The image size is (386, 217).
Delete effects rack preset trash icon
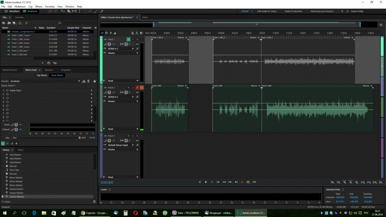pyautogui.click(x=89, y=81)
